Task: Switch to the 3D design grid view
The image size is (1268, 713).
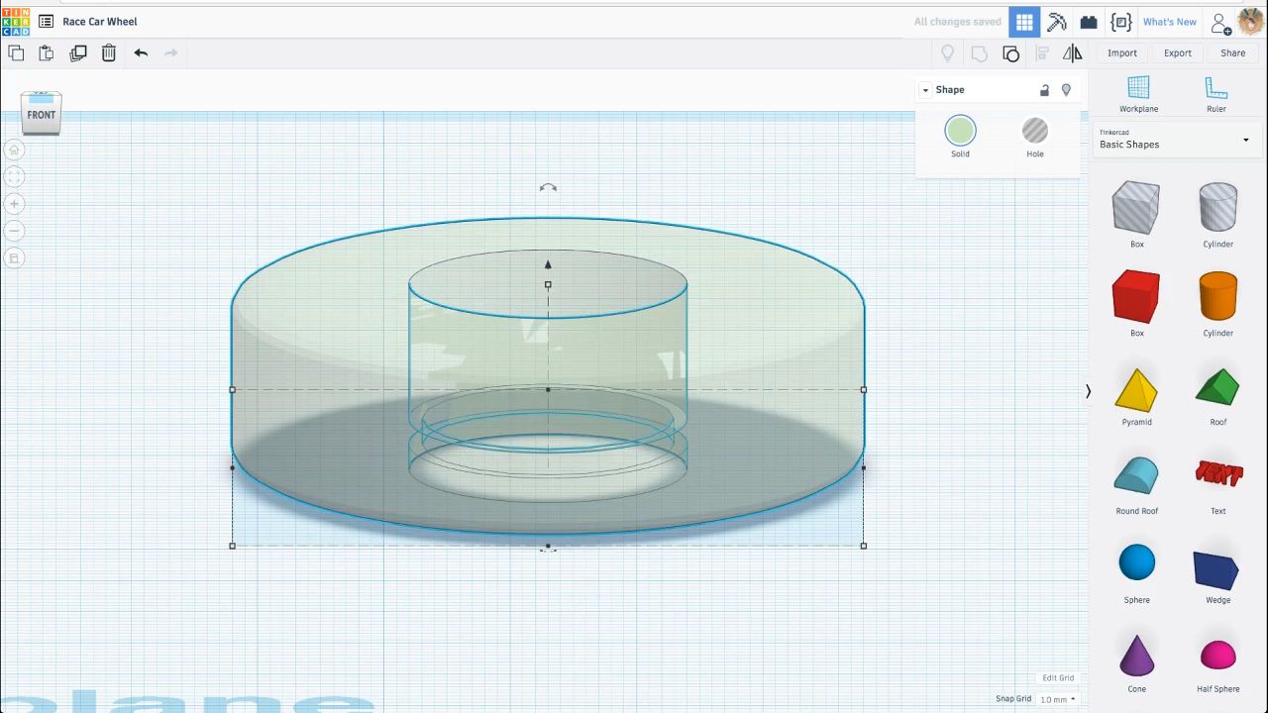Action: [1024, 22]
